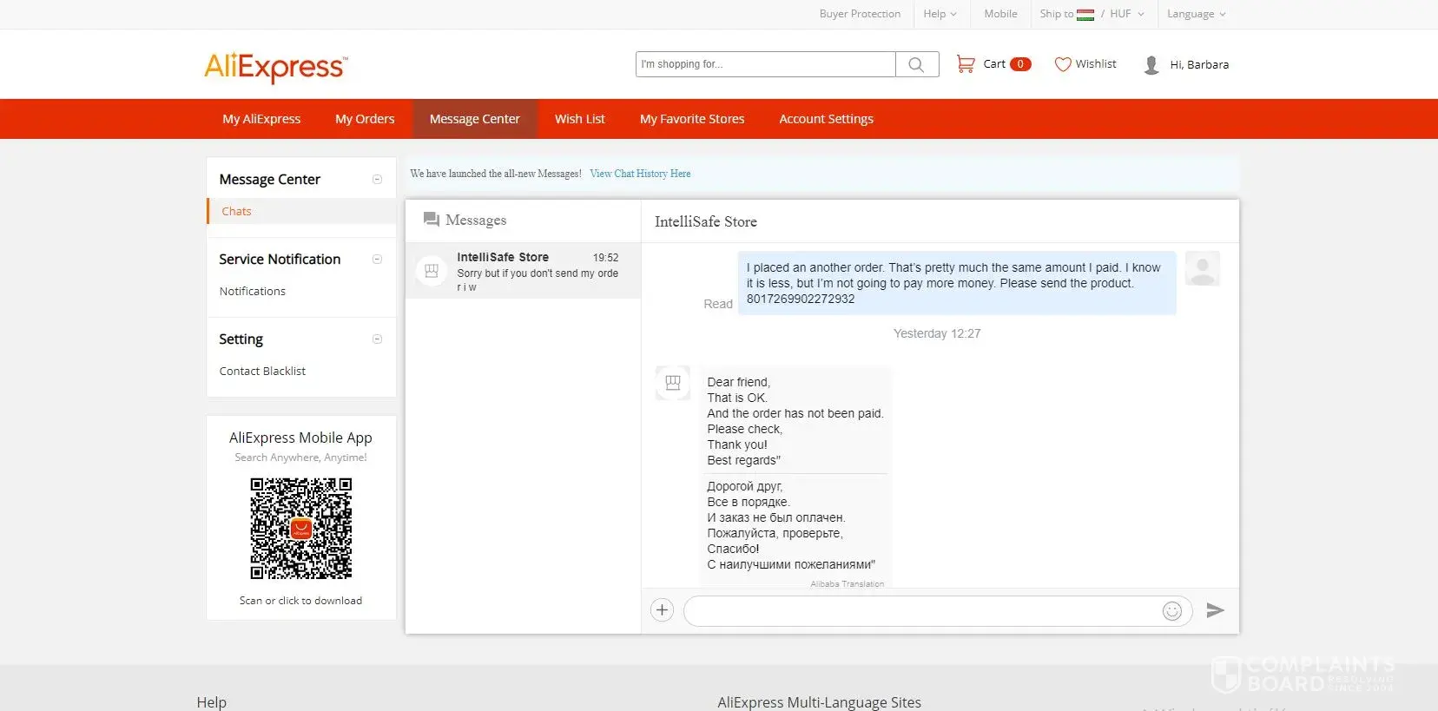Click the chat message input field

920,611
